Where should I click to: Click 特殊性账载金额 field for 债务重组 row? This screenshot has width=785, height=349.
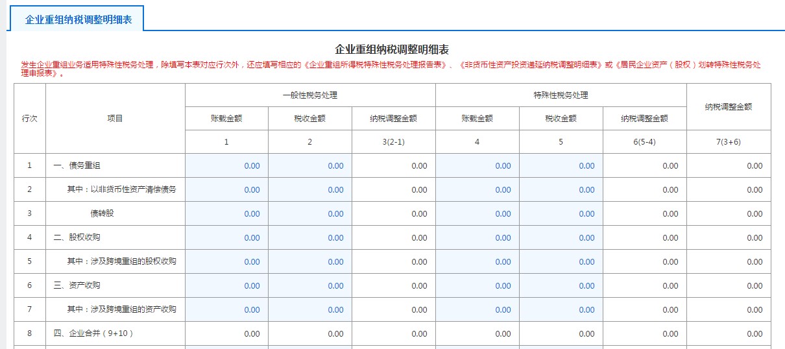pyautogui.click(x=477, y=166)
